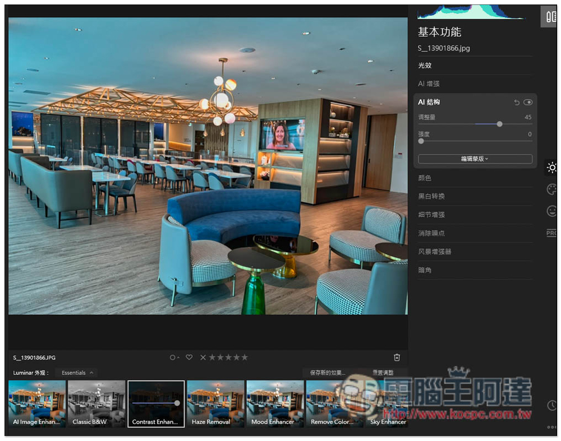This screenshot has width=561, height=441.
Task: Toggle AI 结构 visibility eye icon
Action: click(528, 103)
